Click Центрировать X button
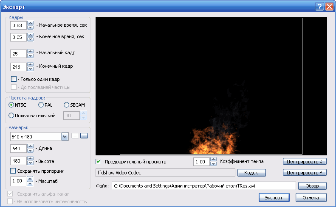 click(x=305, y=162)
